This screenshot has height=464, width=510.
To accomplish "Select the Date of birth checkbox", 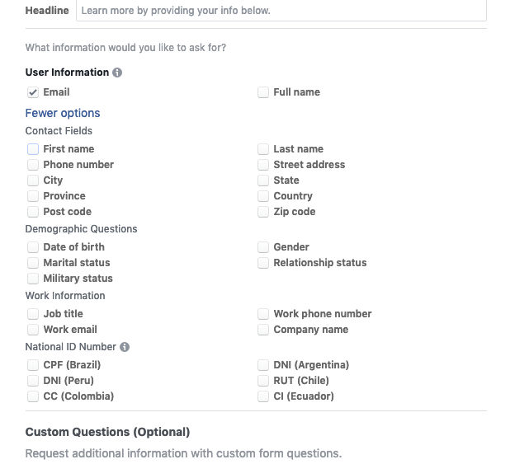I will 33,247.
